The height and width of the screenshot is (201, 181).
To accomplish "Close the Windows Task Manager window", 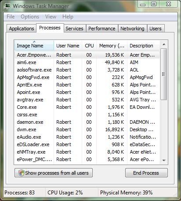I will 168,4.
